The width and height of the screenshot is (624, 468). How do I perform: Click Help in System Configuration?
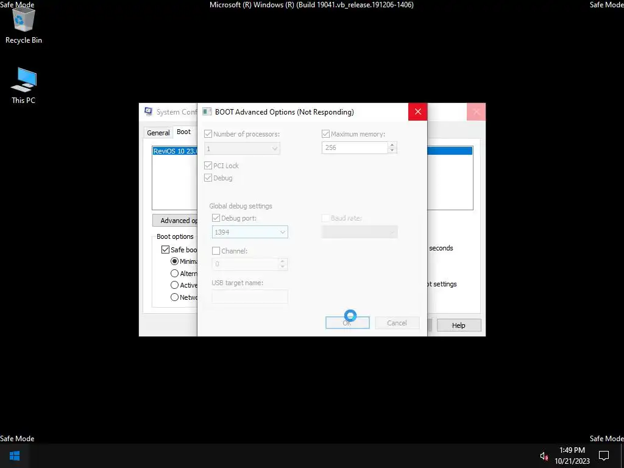pos(459,325)
